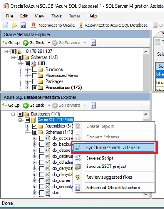Click object selection icon in Oracle Metadata Explorer toolbar
This screenshot has height=209, width=164.
pyautogui.click(x=93, y=43)
